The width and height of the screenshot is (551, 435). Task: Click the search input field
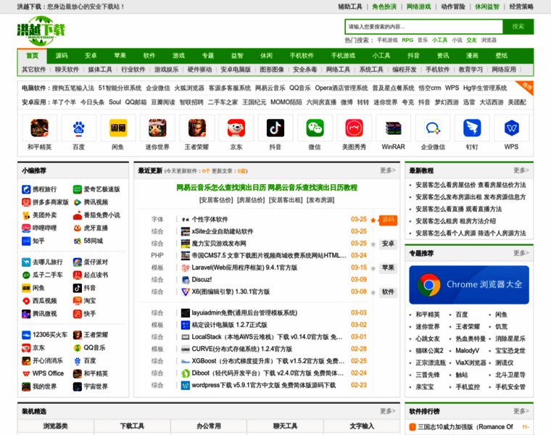coord(424,27)
